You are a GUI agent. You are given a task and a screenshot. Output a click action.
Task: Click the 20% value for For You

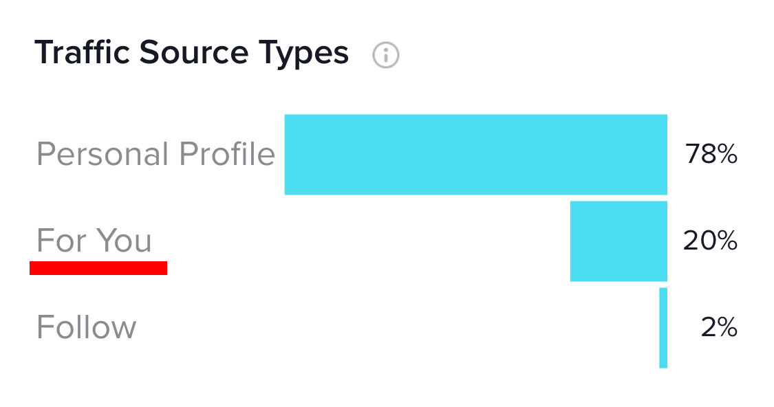pyautogui.click(x=710, y=241)
